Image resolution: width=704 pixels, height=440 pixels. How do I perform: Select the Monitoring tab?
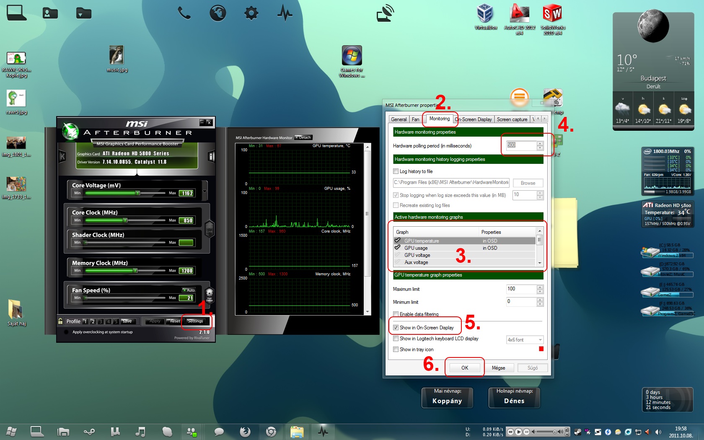pyautogui.click(x=439, y=119)
